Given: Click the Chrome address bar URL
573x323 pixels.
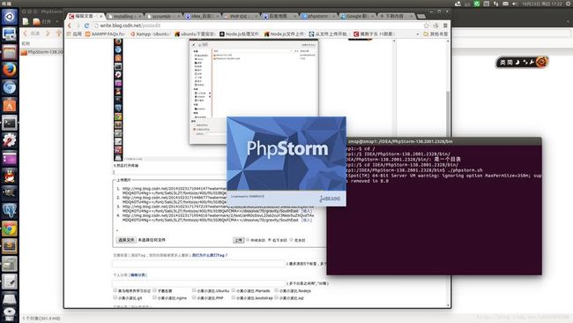Looking at the screenshot, I should pyautogui.click(x=130, y=26).
